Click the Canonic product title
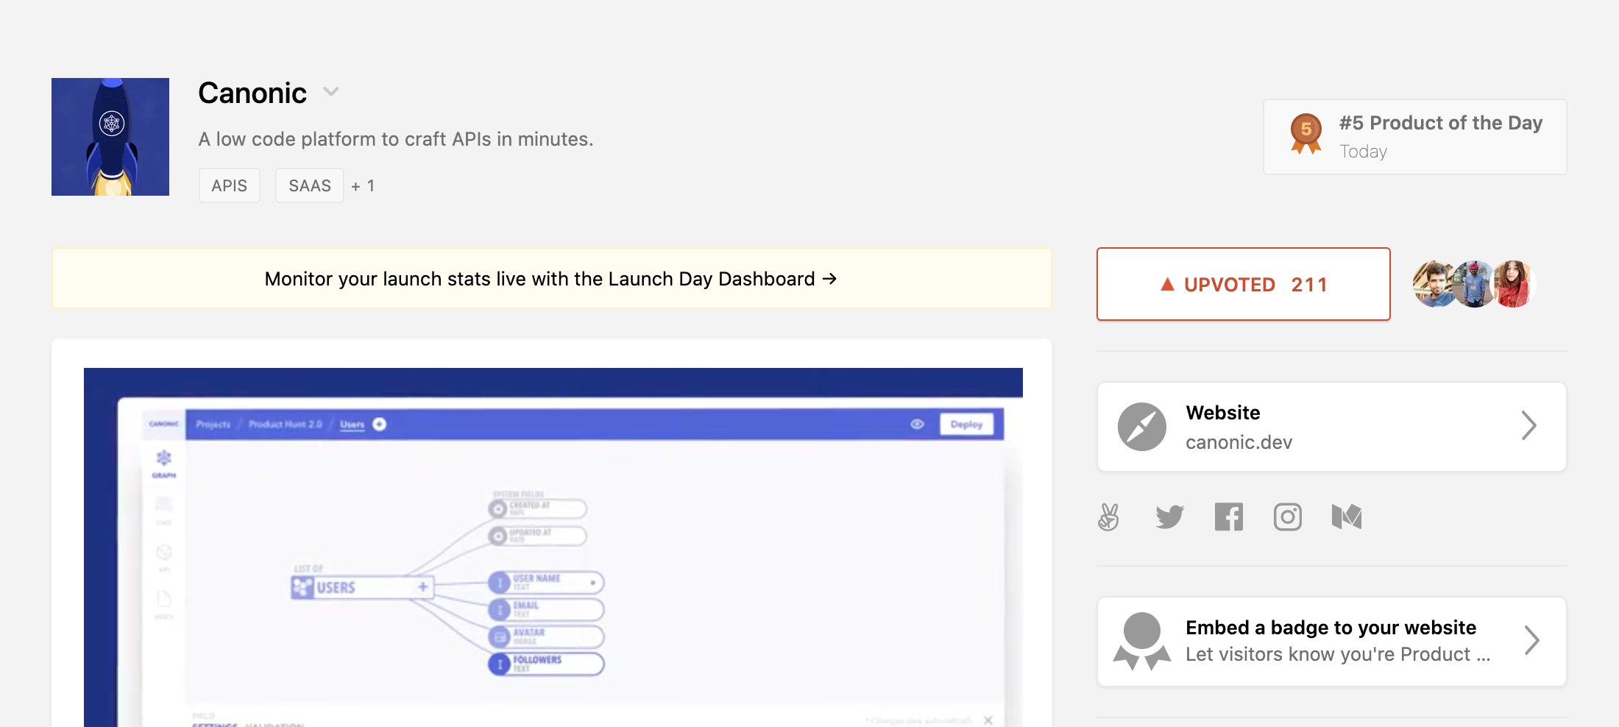This screenshot has width=1619, height=727. 252,93
